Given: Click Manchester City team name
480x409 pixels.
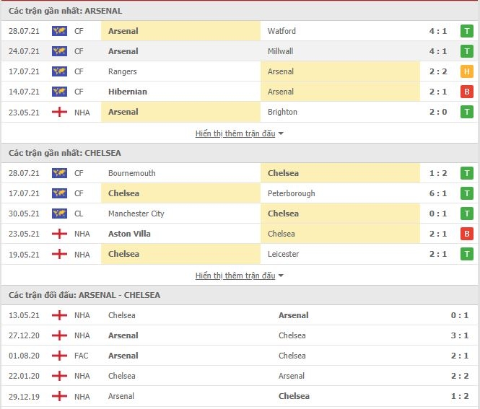Looking at the screenshot, I should 136,214.
